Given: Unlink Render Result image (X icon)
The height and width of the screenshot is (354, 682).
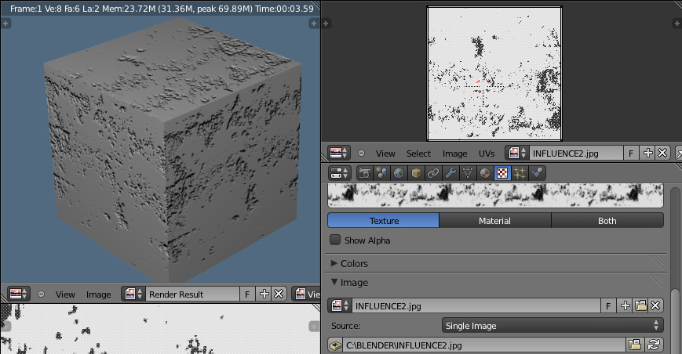Looking at the screenshot, I should tap(279, 294).
